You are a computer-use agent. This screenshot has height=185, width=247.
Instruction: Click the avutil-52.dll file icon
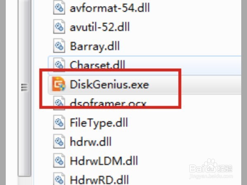coord(59,27)
